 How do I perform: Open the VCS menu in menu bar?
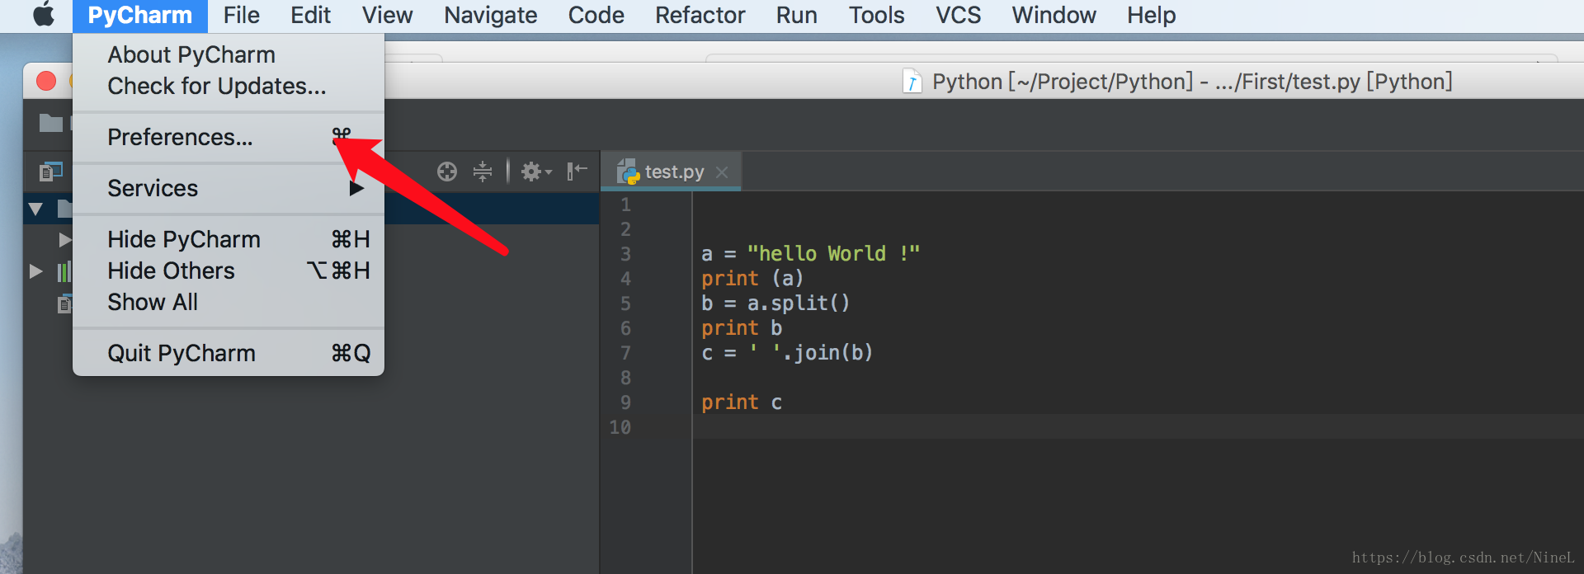(958, 15)
